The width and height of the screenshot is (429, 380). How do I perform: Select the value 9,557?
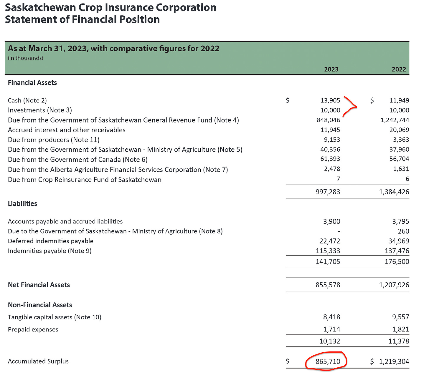click(401, 317)
